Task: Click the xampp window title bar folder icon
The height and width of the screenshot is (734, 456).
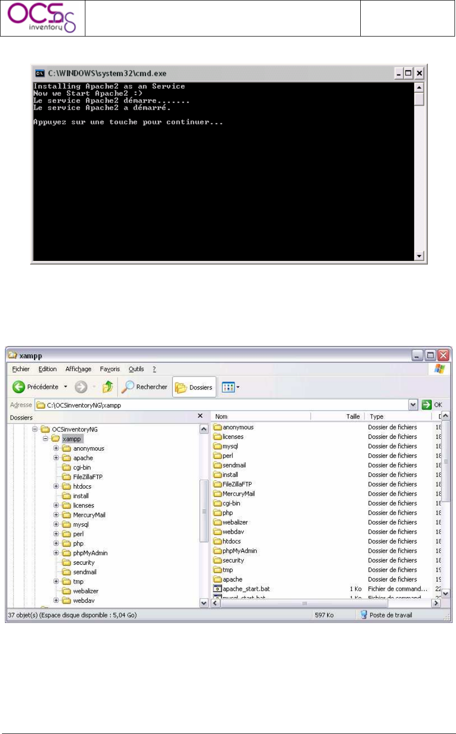Action: pyautogui.click(x=13, y=355)
